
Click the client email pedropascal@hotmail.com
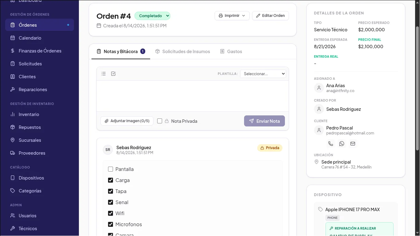coord(350,133)
